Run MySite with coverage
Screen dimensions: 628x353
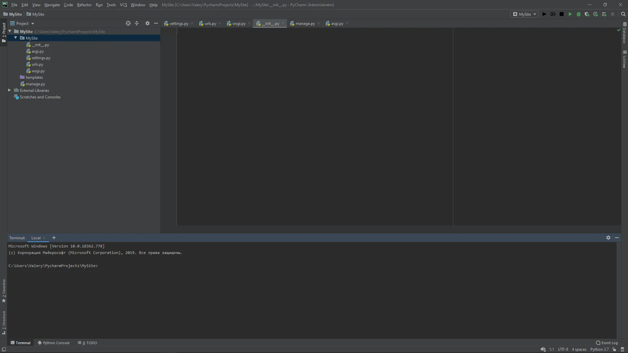(587, 14)
